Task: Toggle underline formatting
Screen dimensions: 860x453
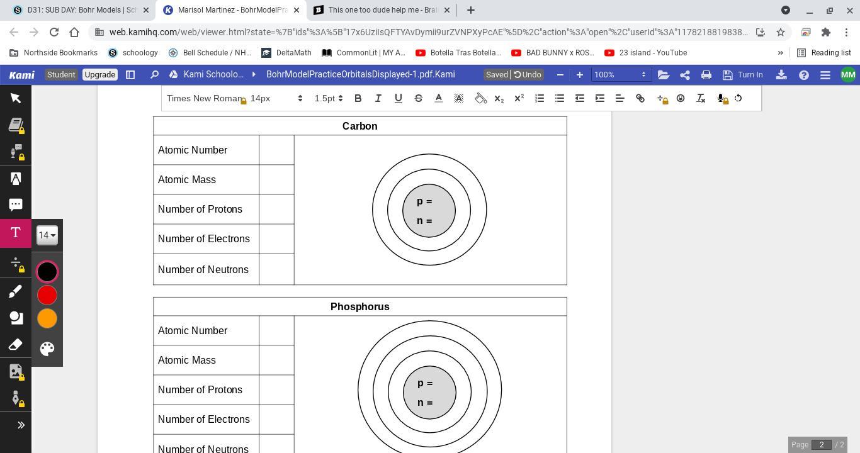Action: (398, 98)
